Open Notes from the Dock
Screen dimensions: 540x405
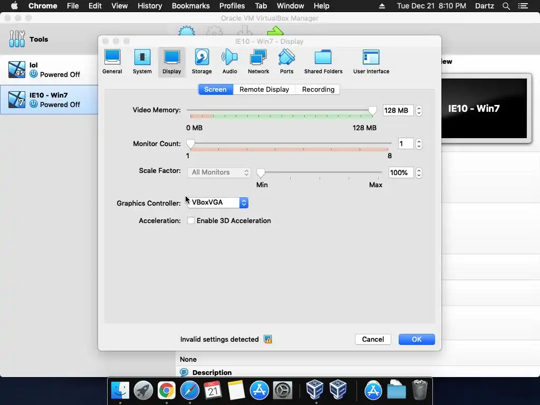(x=236, y=391)
